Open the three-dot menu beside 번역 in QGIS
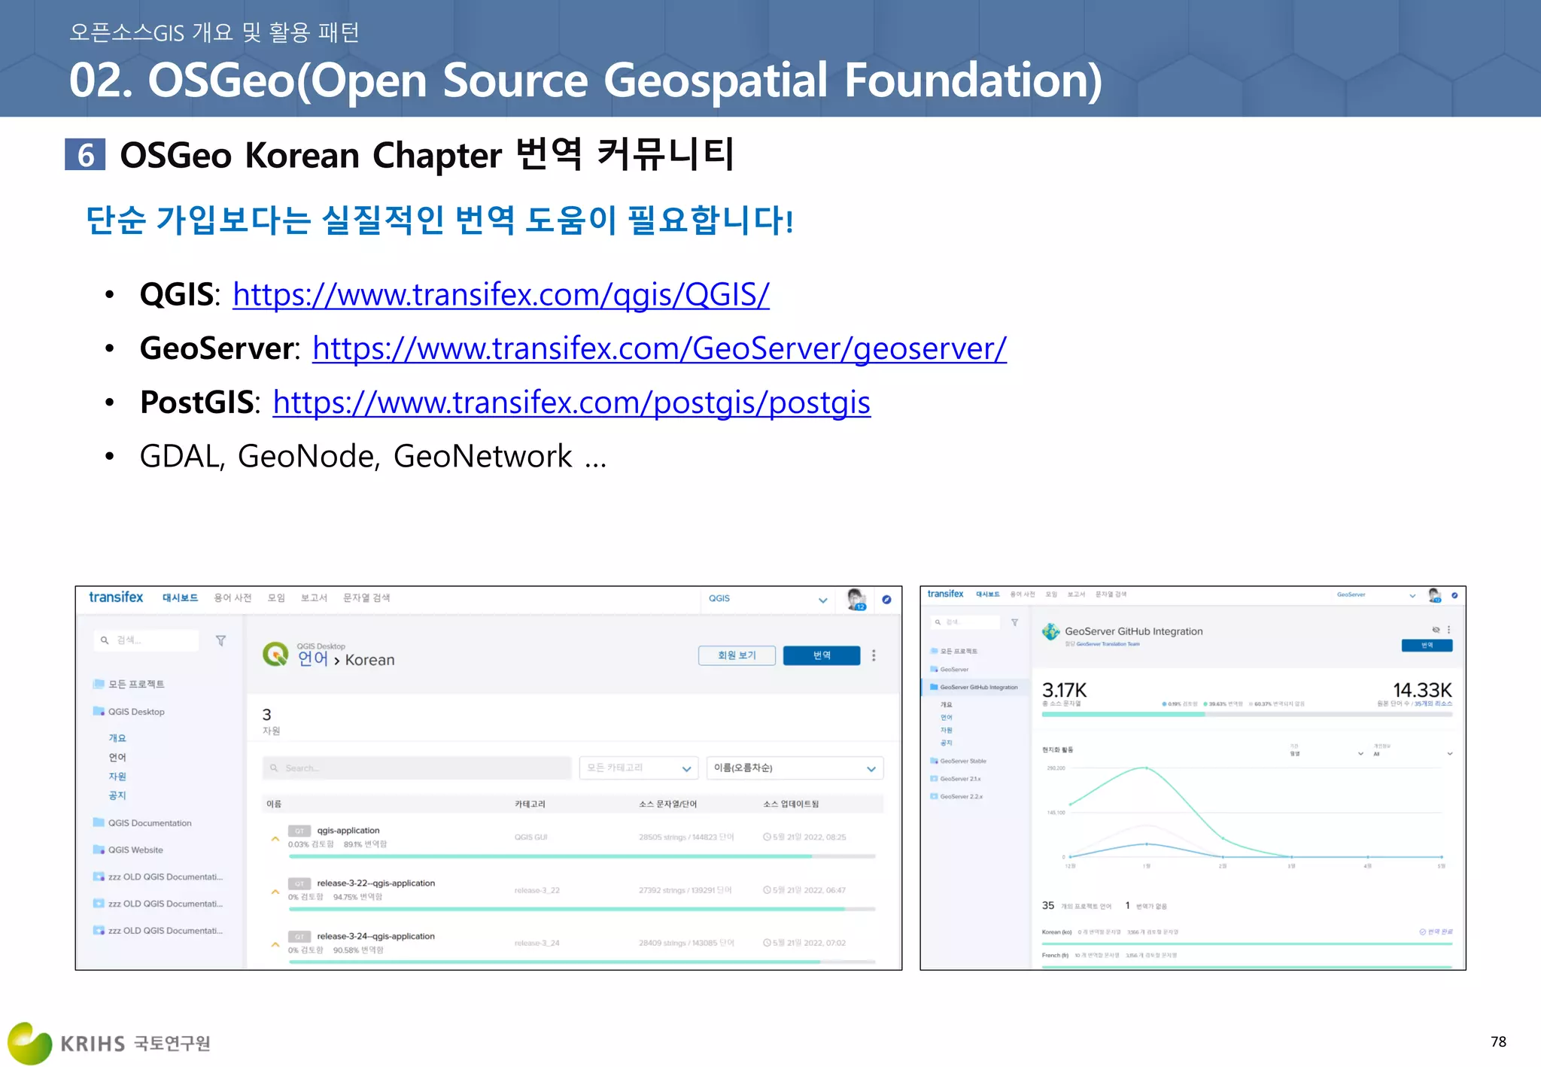This screenshot has height=1067, width=1541. click(874, 655)
